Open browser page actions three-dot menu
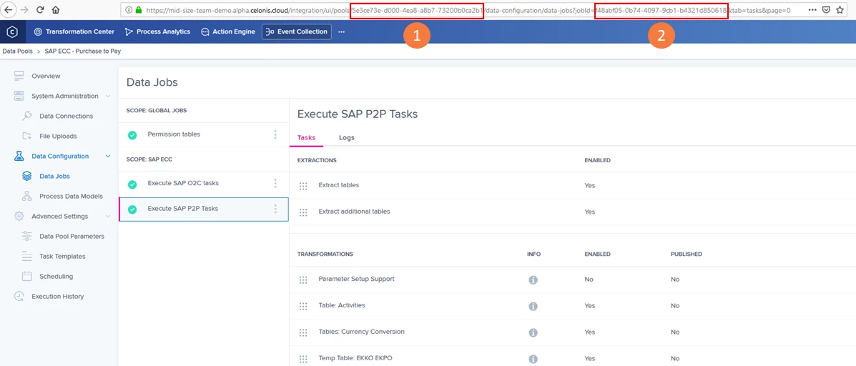Screen dimensions: 856x366 [812, 10]
